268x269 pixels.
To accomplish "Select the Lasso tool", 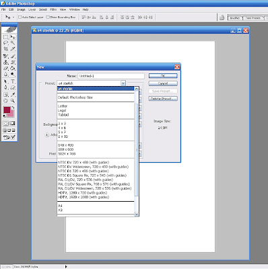I will coord(6,43).
